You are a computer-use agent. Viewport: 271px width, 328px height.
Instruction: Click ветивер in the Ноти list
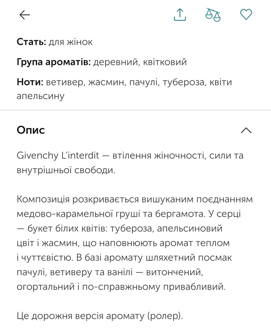click(x=66, y=82)
